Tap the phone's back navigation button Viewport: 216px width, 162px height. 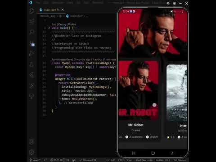pos(172,153)
